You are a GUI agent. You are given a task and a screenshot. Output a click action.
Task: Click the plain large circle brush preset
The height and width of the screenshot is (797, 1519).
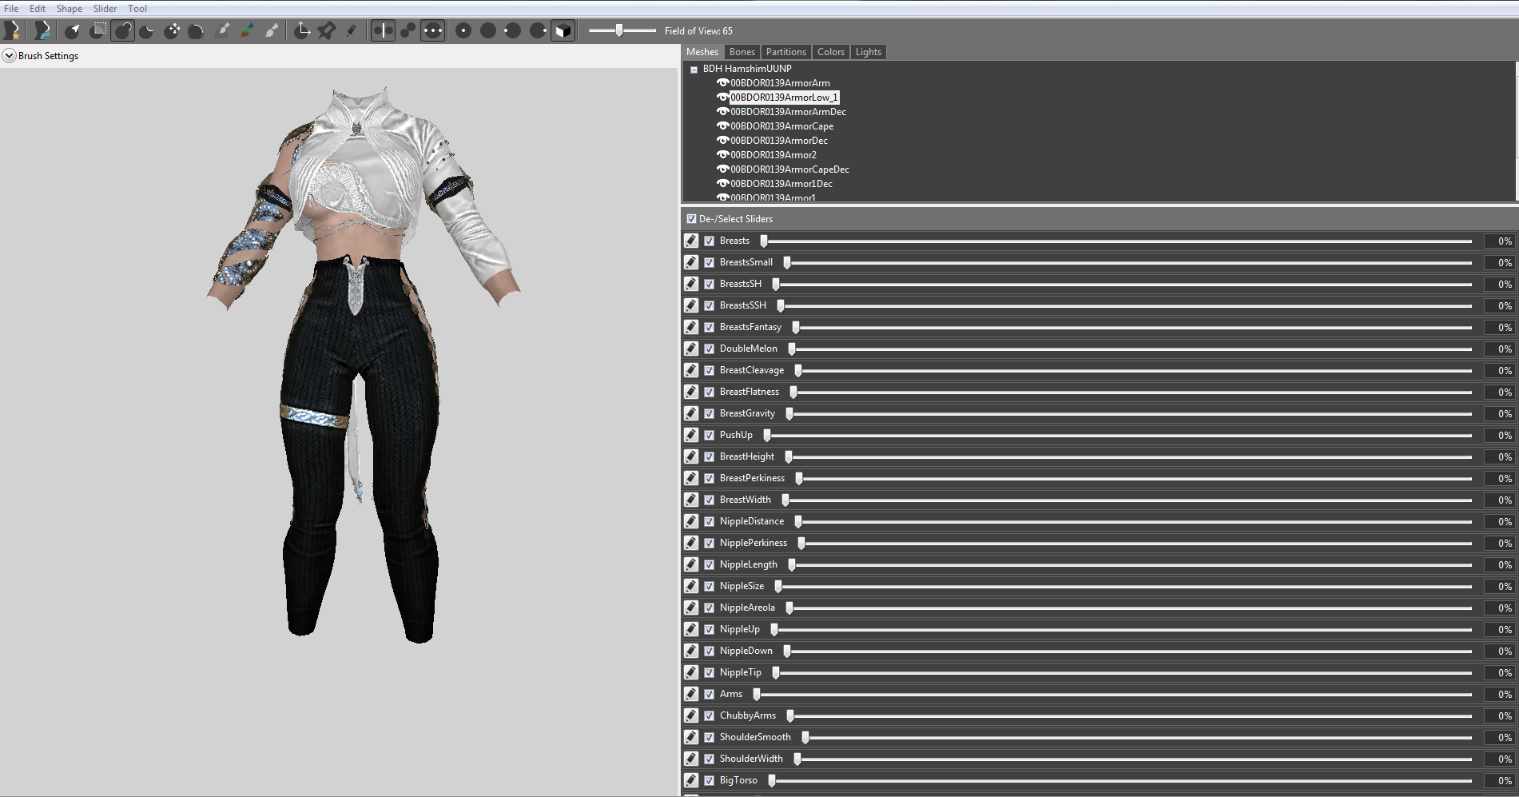(x=488, y=30)
